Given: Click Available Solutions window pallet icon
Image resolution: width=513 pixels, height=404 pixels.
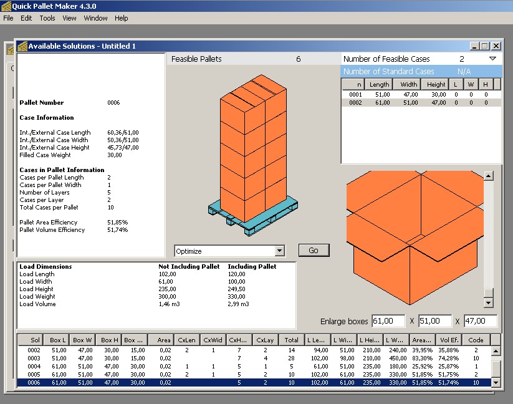Looking at the screenshot, I should [x=22, y=46].
